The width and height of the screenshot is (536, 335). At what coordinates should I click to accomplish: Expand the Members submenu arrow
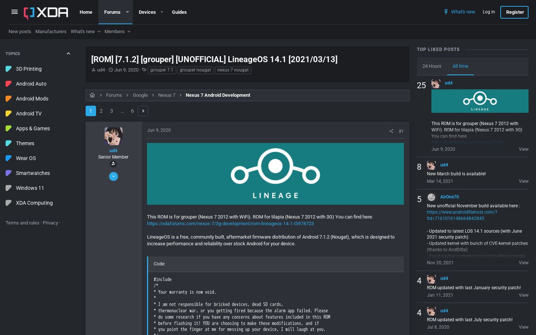point(129,32)
